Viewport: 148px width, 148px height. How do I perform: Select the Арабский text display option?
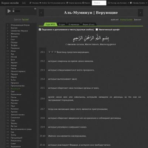click(115, 20)
